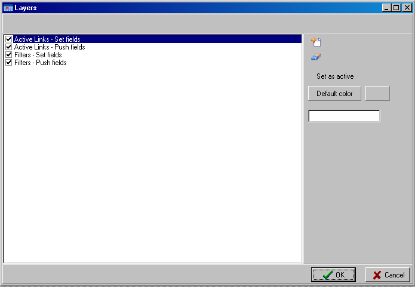Toggle the Filters - Push fields checkbox
This screenshot has width=415, height=287.
9,63
